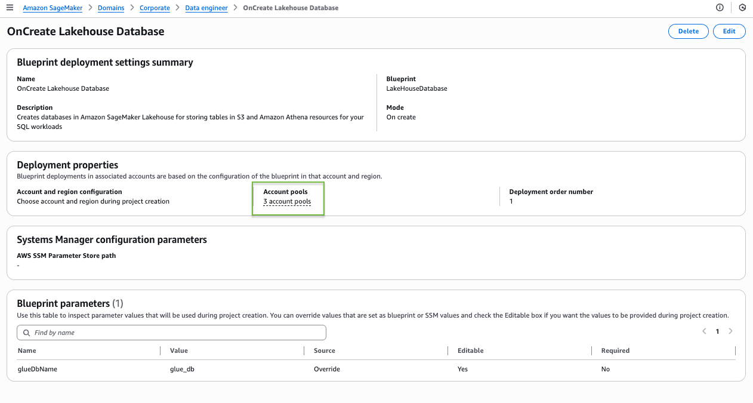Click the Yes value in Editable column
The image size is (753, 403).
[x=463, y=369]
